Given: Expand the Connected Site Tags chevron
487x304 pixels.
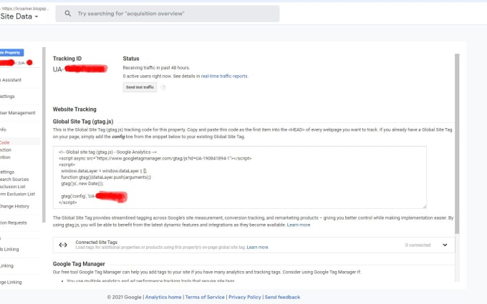Looking at the screenshot, I should pyautogui.click(x=445, y=245).
